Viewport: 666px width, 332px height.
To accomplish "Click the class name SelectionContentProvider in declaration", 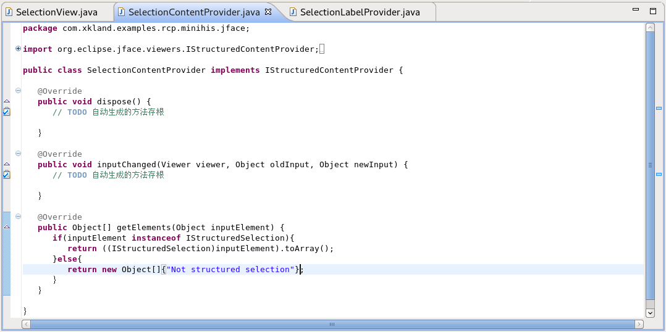I will (146, 70).
